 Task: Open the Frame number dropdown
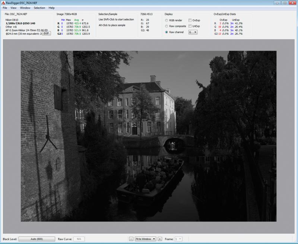pyautogui.click(x=178, y=239)
